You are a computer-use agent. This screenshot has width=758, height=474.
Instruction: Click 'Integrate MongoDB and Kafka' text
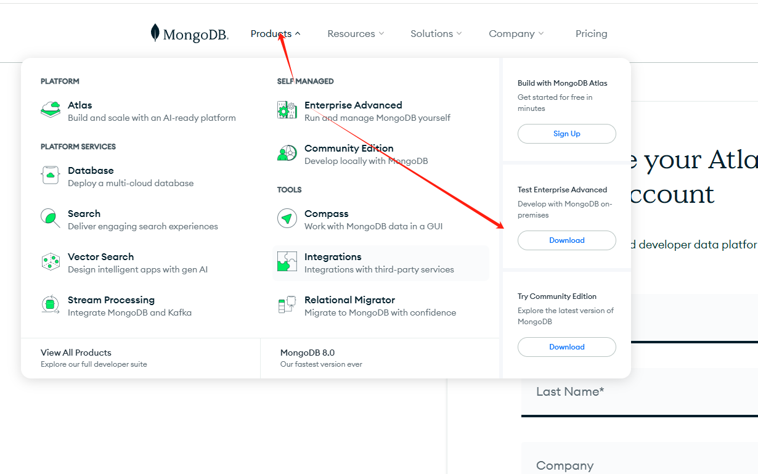coord(129,313)
